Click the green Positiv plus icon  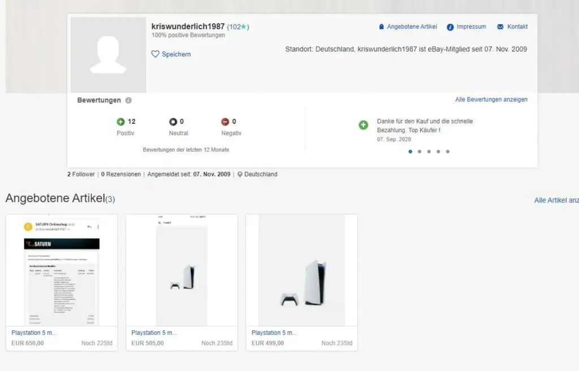120,122
